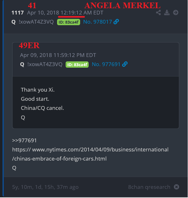
Task: Select the Apr 10, 2018 12:19:12 AM timestamp
Action: [x=65, y=13]
